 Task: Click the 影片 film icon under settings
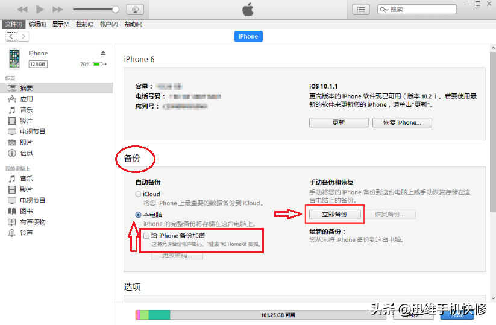pos(11,121)
